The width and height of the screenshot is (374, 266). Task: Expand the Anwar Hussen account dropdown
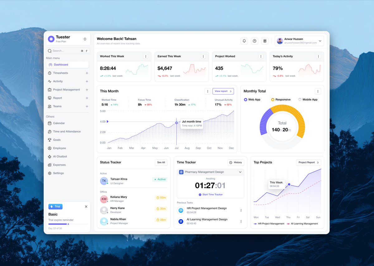[321, 41]
